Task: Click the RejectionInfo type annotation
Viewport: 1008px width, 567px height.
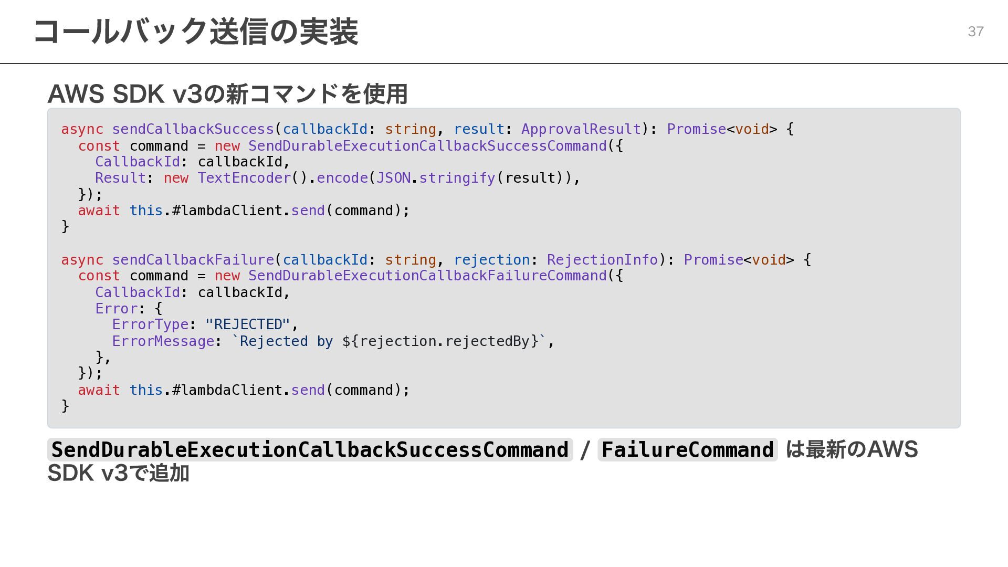Action: coord(602,260)
